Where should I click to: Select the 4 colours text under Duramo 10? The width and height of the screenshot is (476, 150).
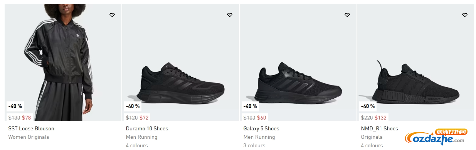click(137, 145)
